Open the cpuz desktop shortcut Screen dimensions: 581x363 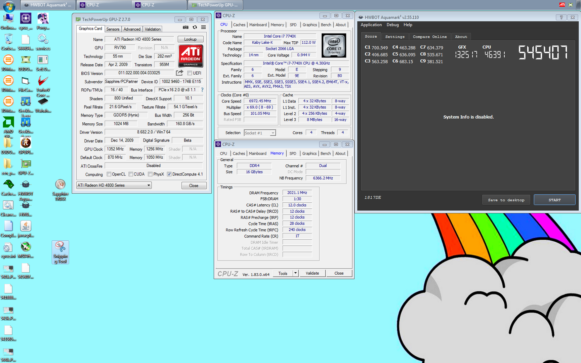tap(26, 22)
